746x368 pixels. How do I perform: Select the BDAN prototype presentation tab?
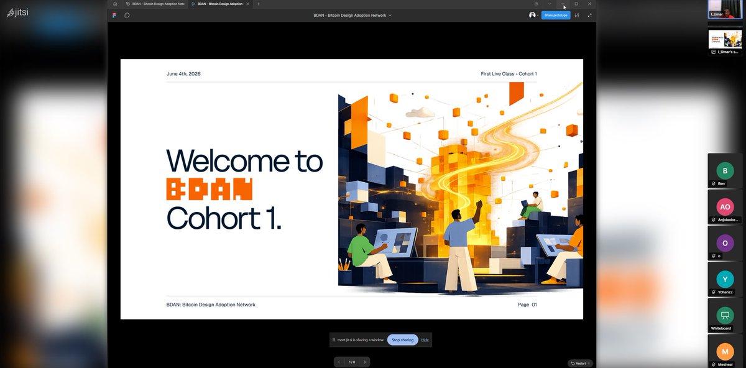coord(219,4)
